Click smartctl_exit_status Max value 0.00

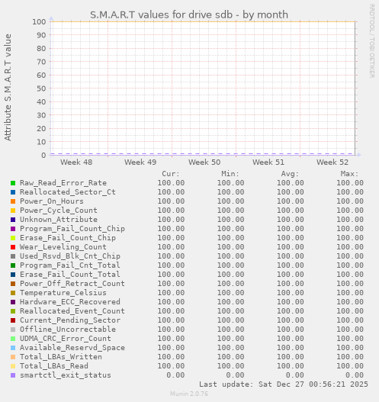[x=355, y=375]
